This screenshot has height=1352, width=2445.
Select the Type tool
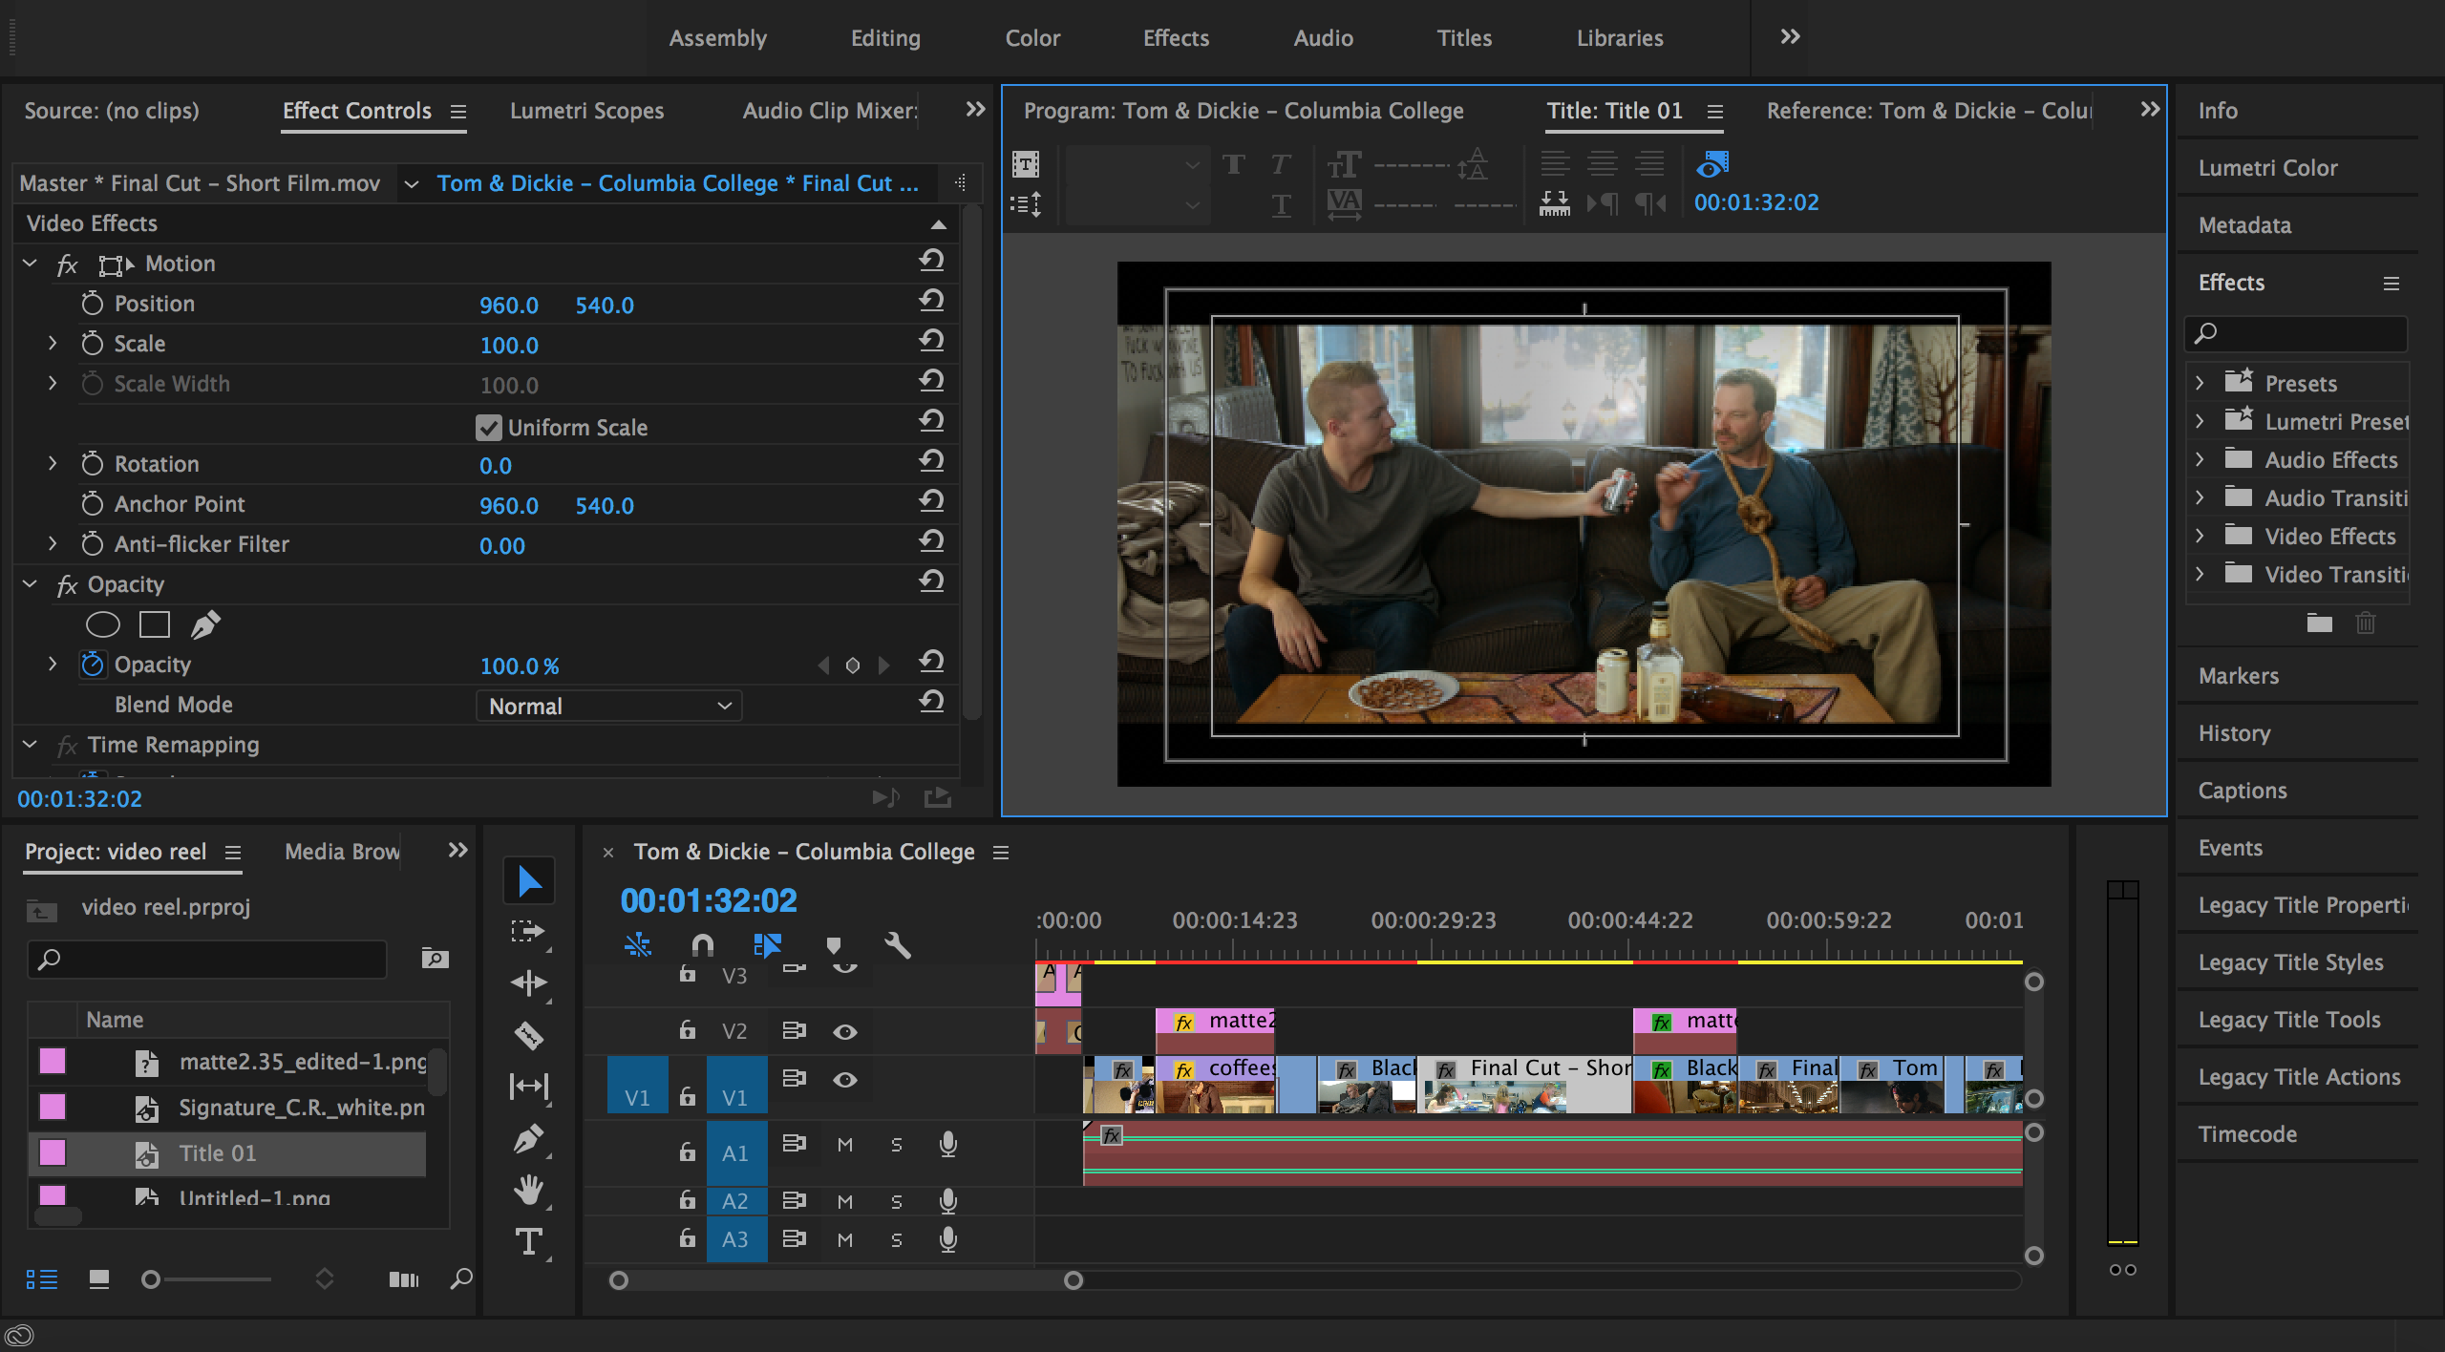coord(529,1241)
